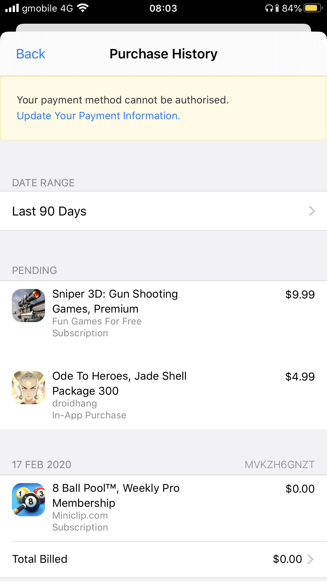The height and width of the screenshot is (581, 327).
Task: Tap order ID MVKZH6GNZT
Action: pyautogui.click(x=280, y=465)
